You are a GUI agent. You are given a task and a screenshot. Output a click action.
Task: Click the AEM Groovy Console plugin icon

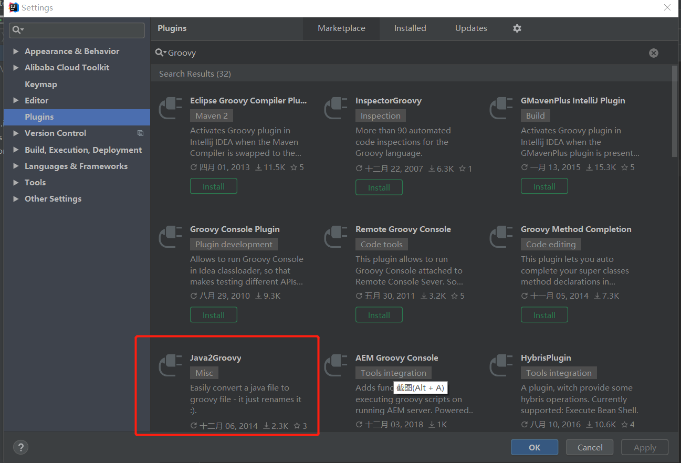click(x=336, y=366)
